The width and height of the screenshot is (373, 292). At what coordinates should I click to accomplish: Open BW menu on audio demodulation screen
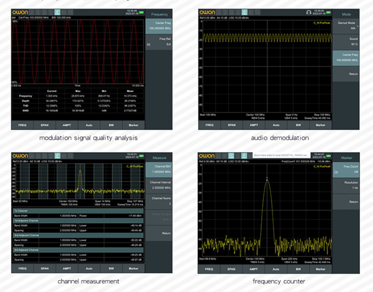pyautogui.click(x=298, y=125)
